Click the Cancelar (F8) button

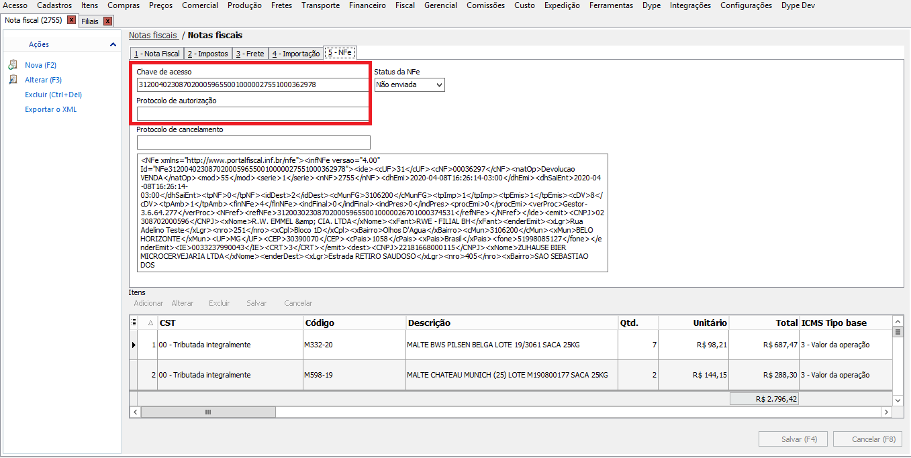coord(867,439)
